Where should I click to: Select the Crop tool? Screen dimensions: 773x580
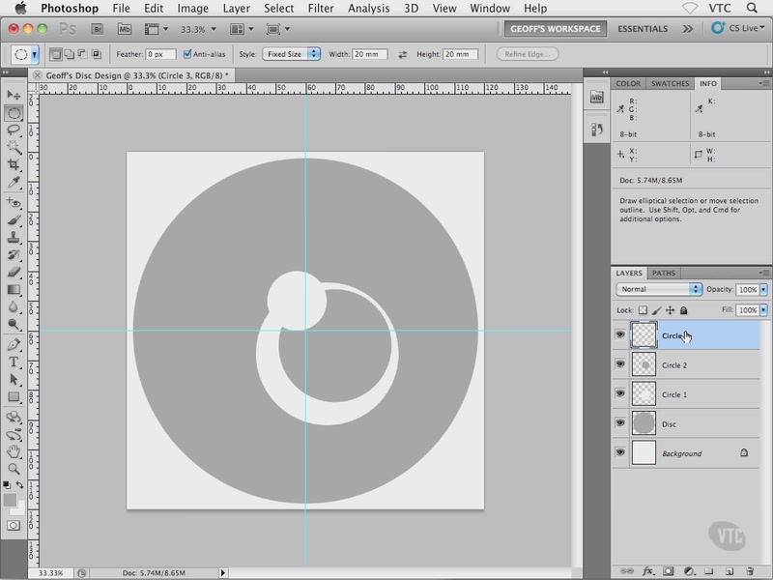[x=14, y=164]
